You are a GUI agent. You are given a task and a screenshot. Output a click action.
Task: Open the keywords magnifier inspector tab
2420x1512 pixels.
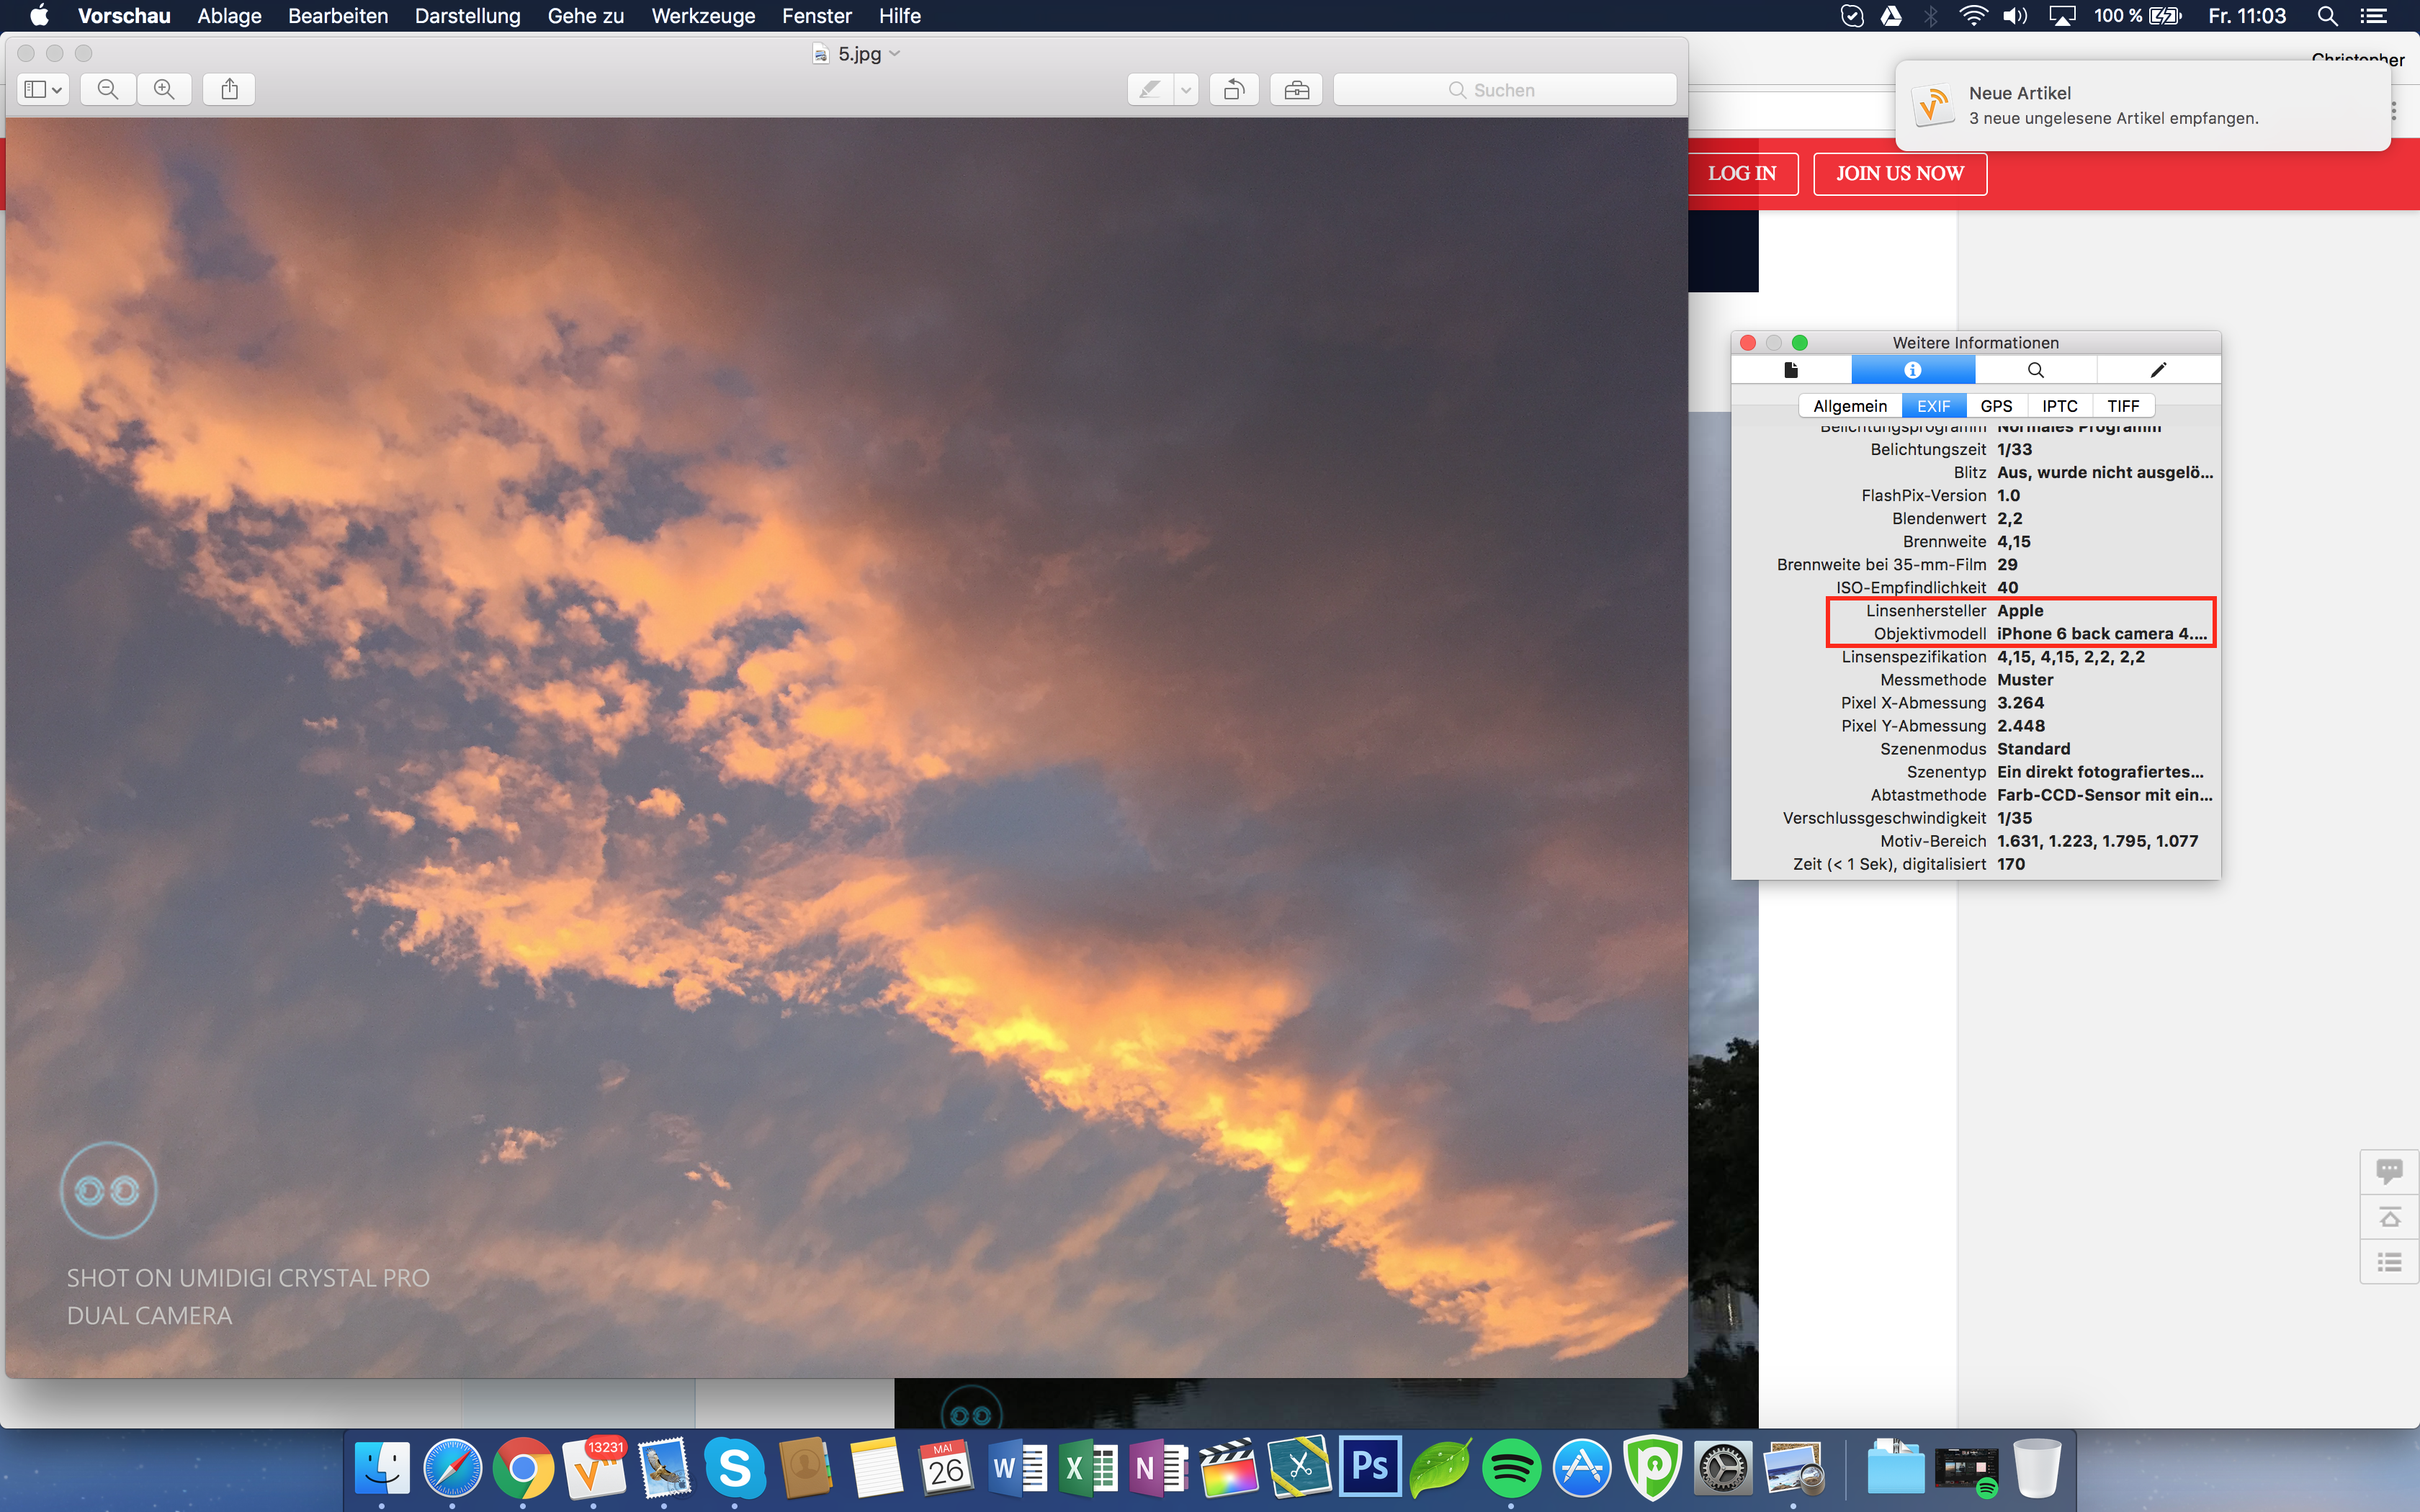(2035, 369)
